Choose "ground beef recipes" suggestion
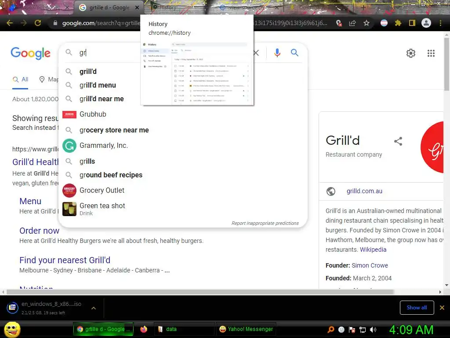Screen dimensions: 450x338 [x=183, y=175]
